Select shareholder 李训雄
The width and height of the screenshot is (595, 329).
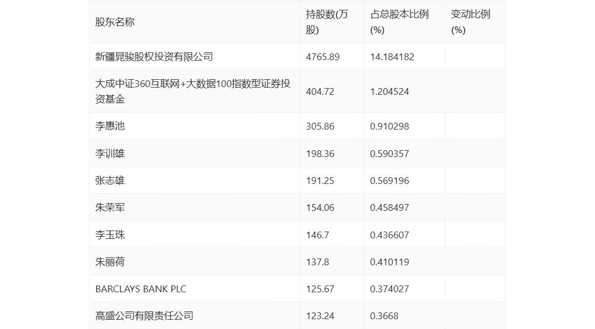[110, 154]
